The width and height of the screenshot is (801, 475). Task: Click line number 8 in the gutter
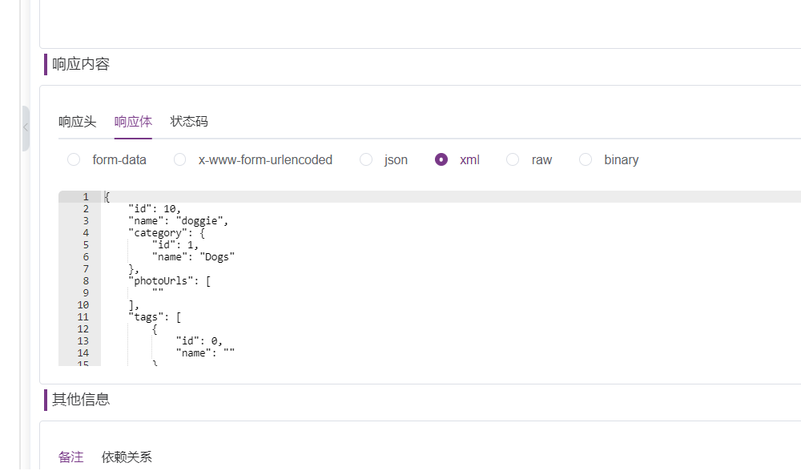pyautogui.click(x=86, y=281)
